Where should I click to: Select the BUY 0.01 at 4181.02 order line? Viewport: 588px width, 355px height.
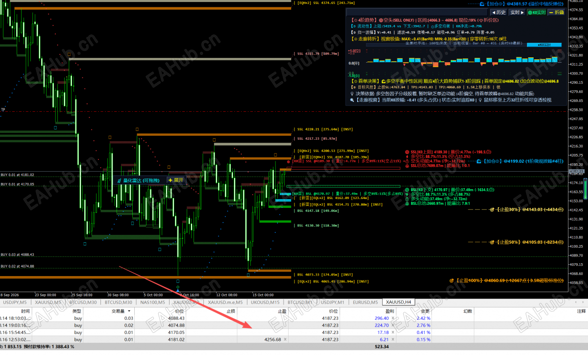[x=17, y=175]
